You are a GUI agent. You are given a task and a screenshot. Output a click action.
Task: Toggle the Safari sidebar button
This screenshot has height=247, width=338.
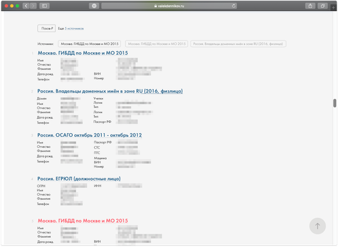point(44,6)
